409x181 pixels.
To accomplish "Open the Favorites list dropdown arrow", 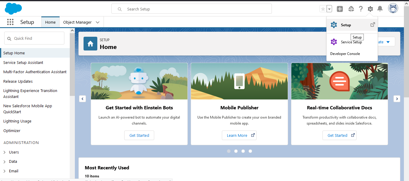I will tap(329, 9).
